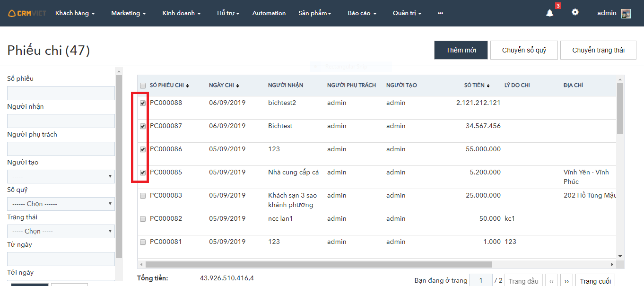Open the Sổ quỹ dropdown filter

tap(61, 204)
